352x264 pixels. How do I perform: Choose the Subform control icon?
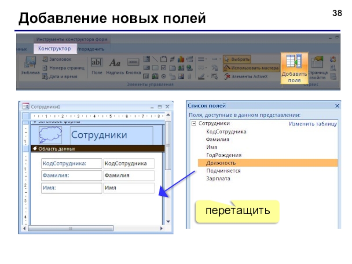pyautogui.click(x=147, y=77)
